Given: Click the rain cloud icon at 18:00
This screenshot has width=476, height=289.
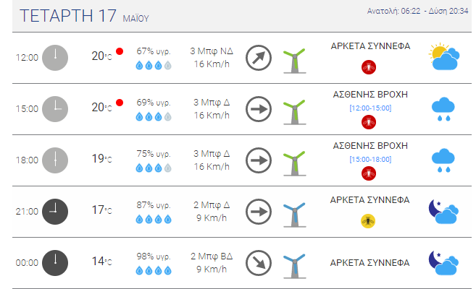Looking at the screenshot, I should [x=443, y=160].
